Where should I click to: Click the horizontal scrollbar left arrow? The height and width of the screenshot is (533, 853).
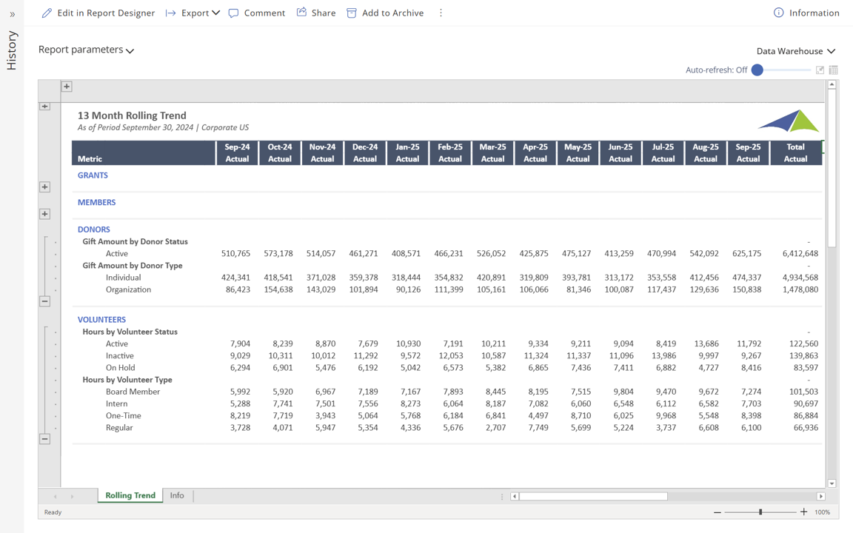coord(514,496)
